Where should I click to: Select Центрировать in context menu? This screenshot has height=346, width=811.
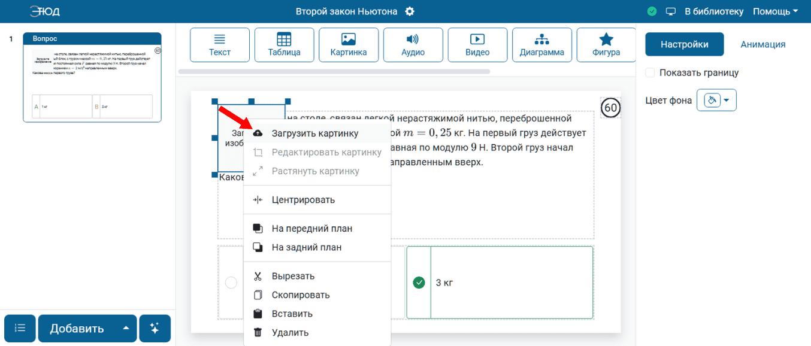tap(317, 199)
